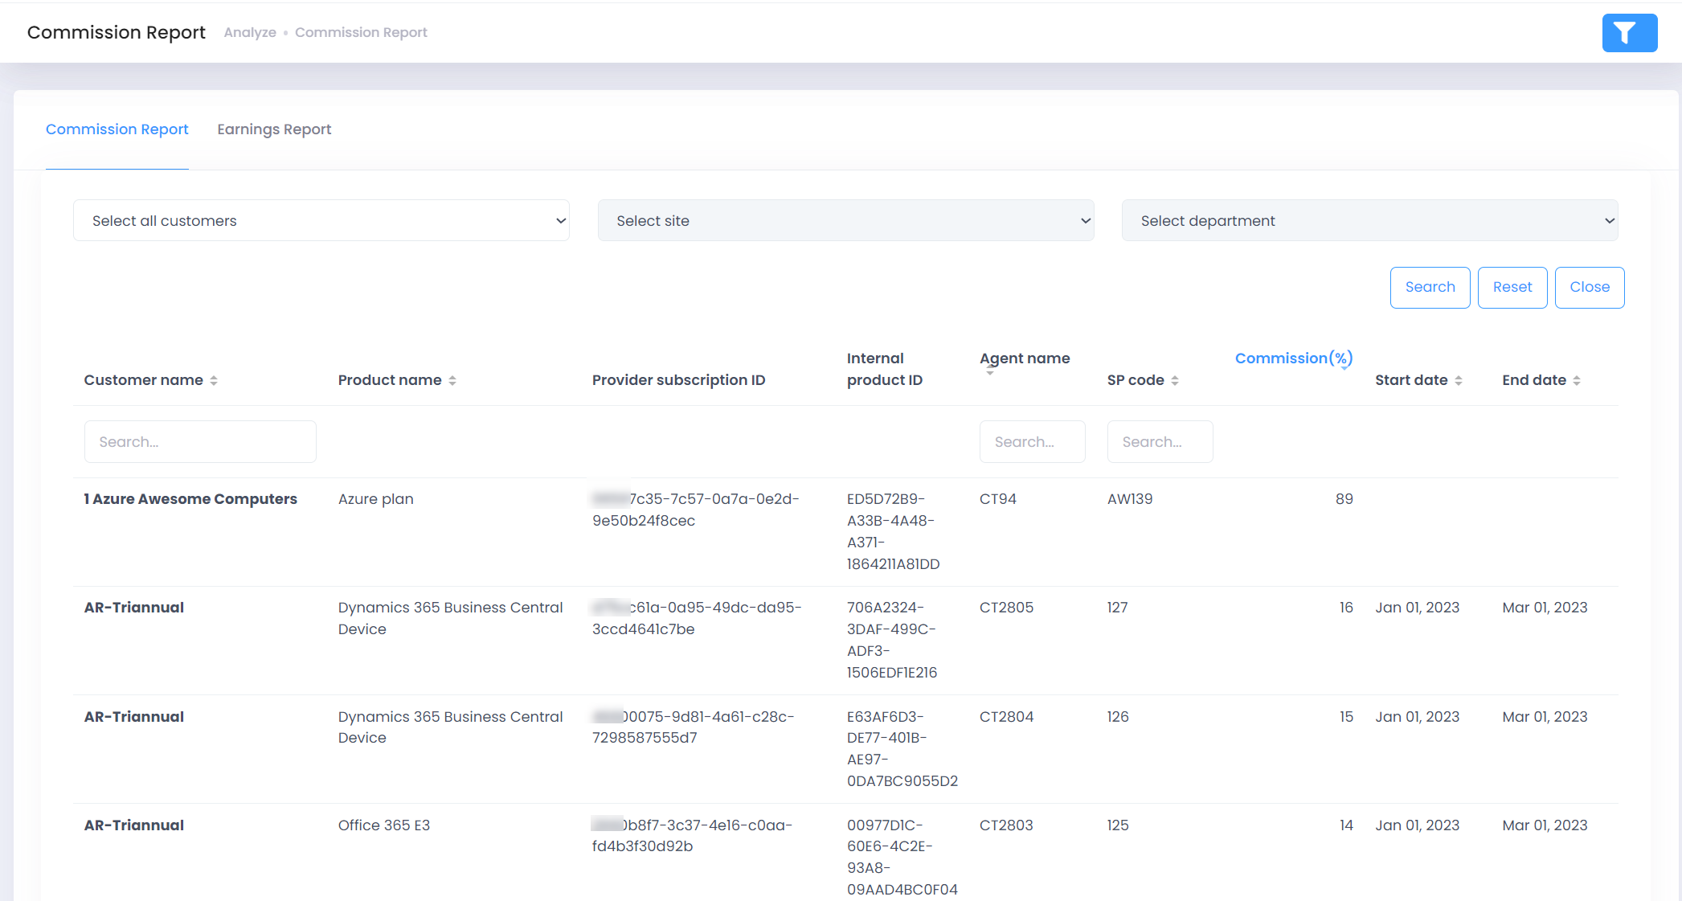Image resolution: width=1682 pixels, height=901 pixels.
Task: Click the Commission(%) column header
Action: (1294, 358)
